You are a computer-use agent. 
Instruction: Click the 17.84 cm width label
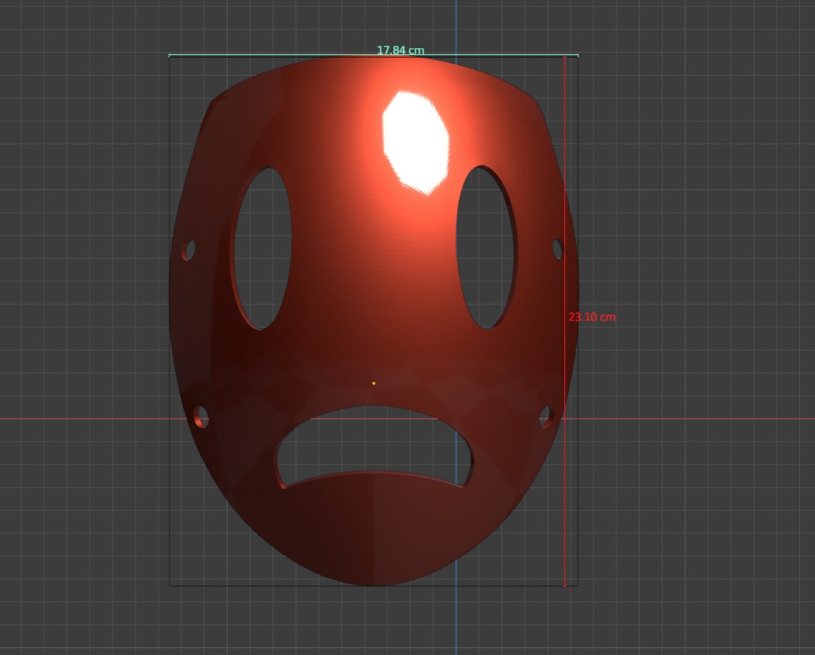pos(400,50)
